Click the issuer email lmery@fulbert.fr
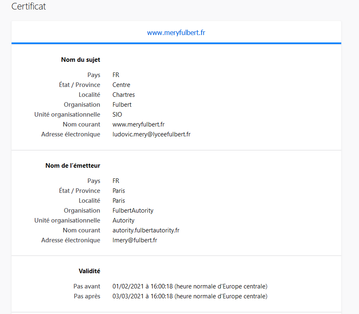This screenshot has width=359, height=314. tap(135, 240)
